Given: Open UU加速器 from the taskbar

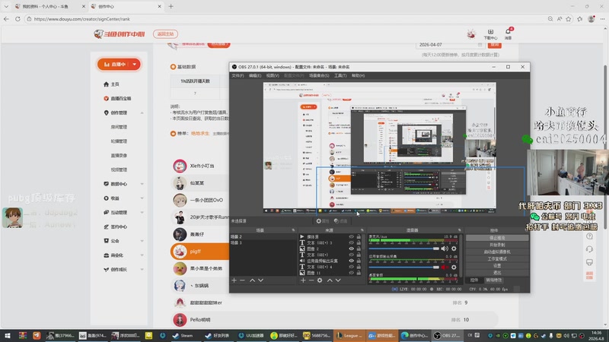Looking at the screenshot, I should [x=251, y=335].
